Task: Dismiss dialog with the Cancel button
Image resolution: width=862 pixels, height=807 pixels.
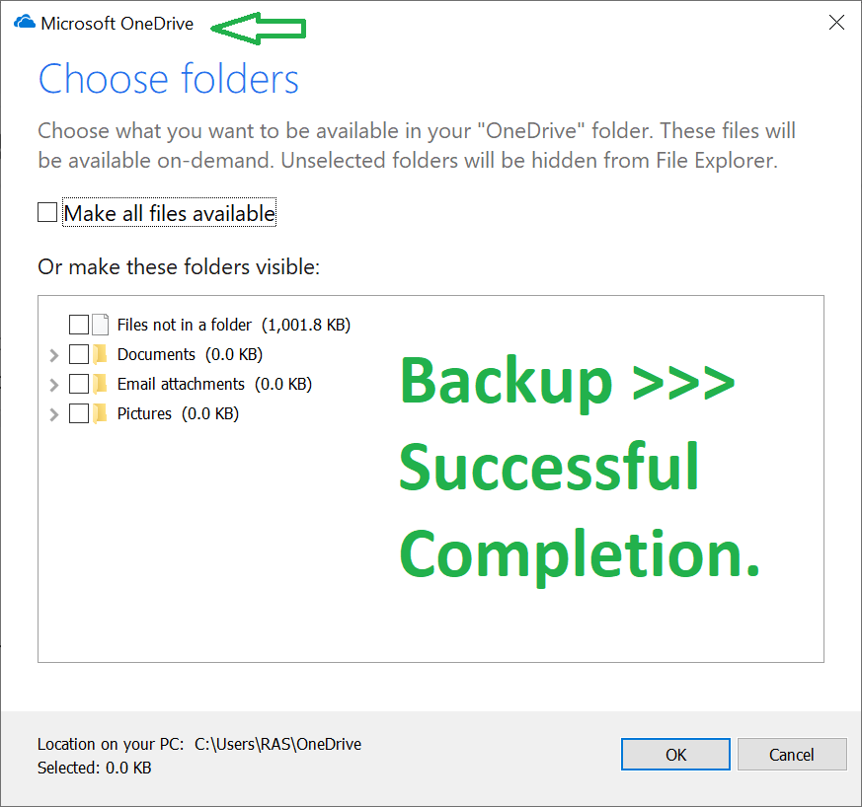Action: coord(792,755)
